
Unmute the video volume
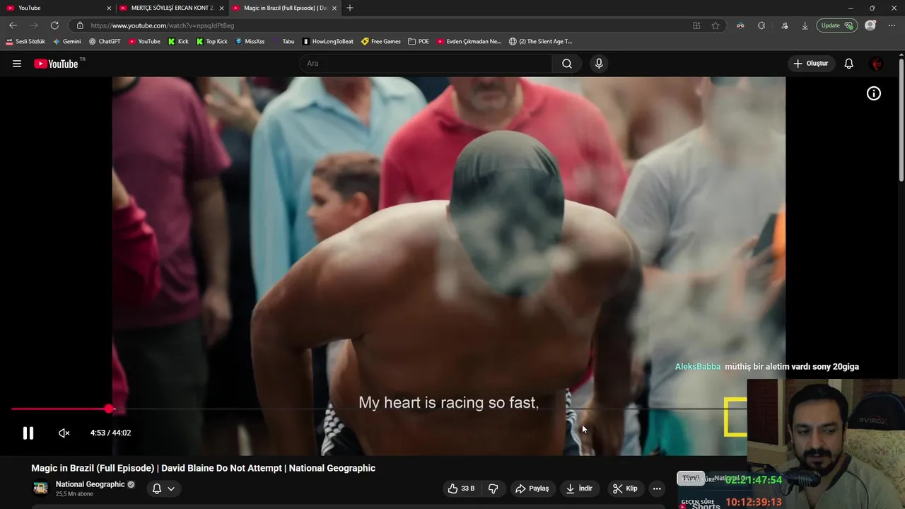tap(64, 433)
